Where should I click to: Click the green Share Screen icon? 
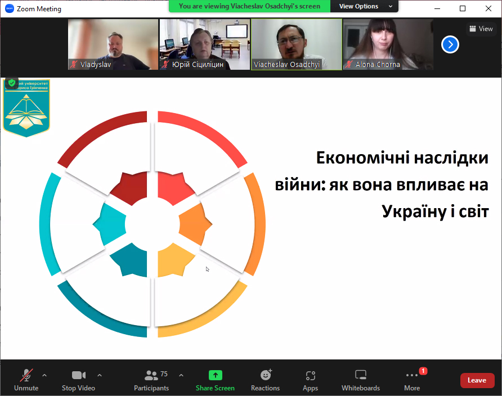click(x=215, y=375)
